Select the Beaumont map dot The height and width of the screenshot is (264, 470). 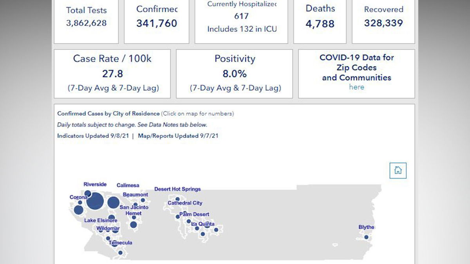(143, 200)
